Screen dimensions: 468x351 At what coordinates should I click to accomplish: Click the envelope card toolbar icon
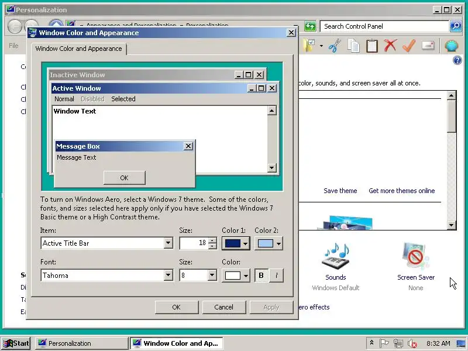tap(428, 46)
